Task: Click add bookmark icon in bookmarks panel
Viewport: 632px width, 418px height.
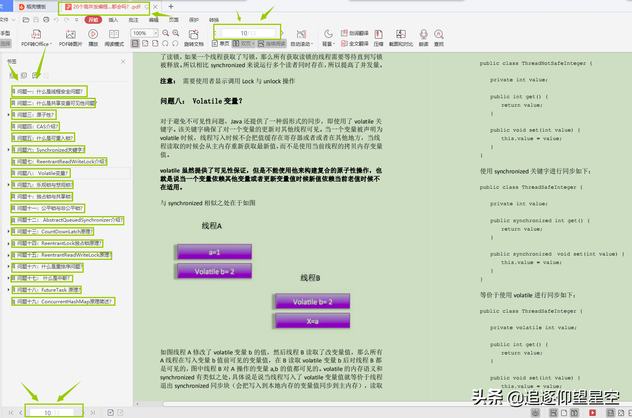Action: click(x=36, y=76)
